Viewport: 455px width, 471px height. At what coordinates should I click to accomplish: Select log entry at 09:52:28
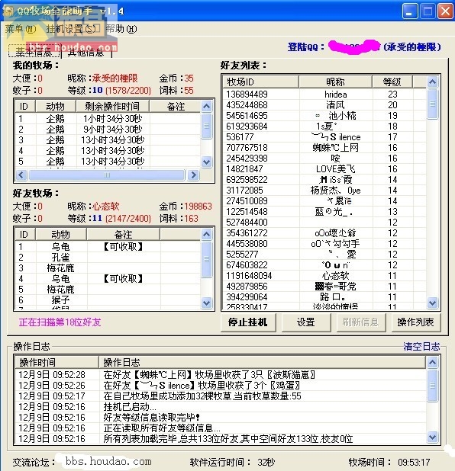click(221, 374)
